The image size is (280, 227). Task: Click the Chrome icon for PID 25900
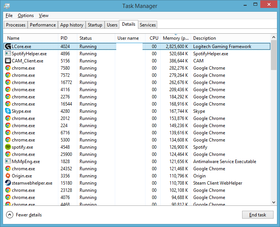tap(8, 154)
